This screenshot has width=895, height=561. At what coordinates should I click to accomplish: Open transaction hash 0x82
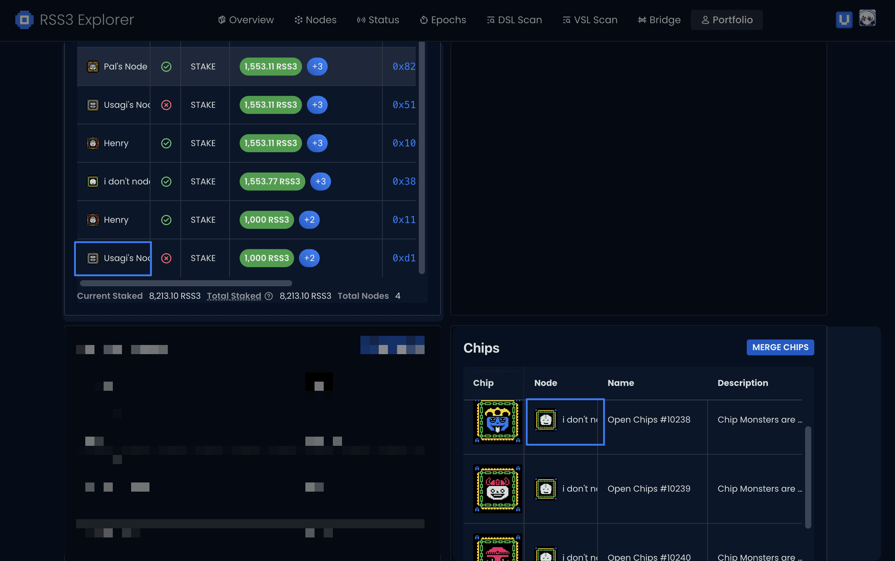point(404,66)
